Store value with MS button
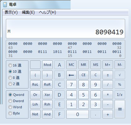 pyautogui.click(x=96, y=65)
